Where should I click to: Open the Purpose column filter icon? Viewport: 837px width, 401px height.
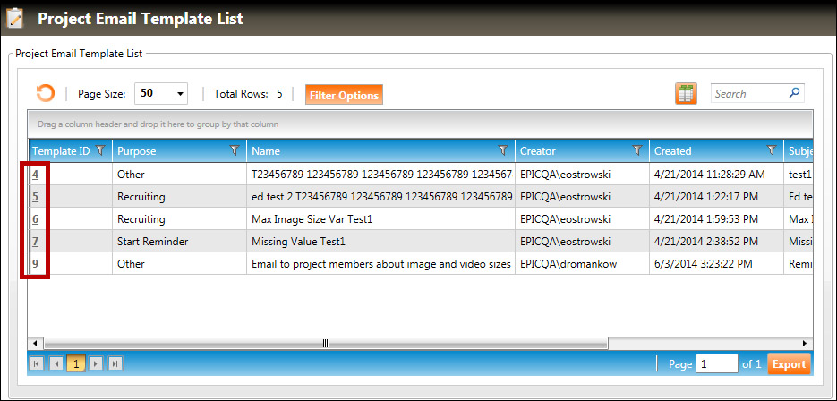point(235,150)
